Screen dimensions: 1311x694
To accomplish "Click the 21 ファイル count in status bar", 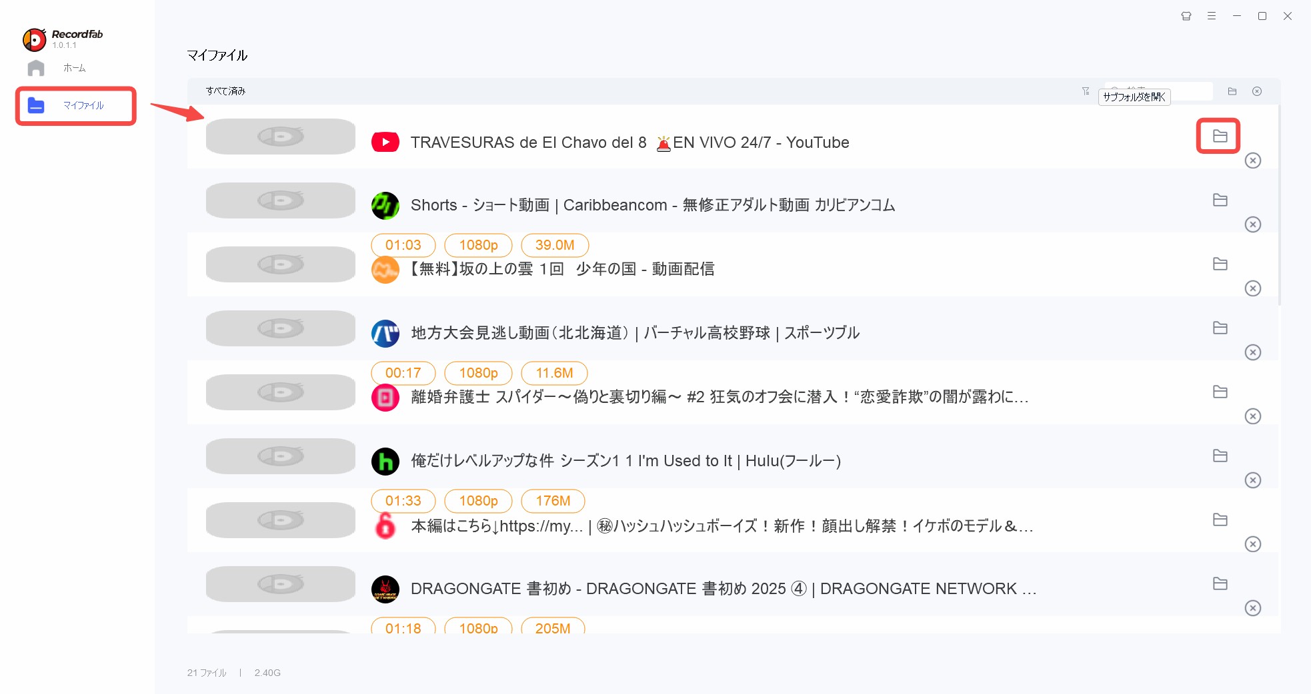I will [207, 673].
